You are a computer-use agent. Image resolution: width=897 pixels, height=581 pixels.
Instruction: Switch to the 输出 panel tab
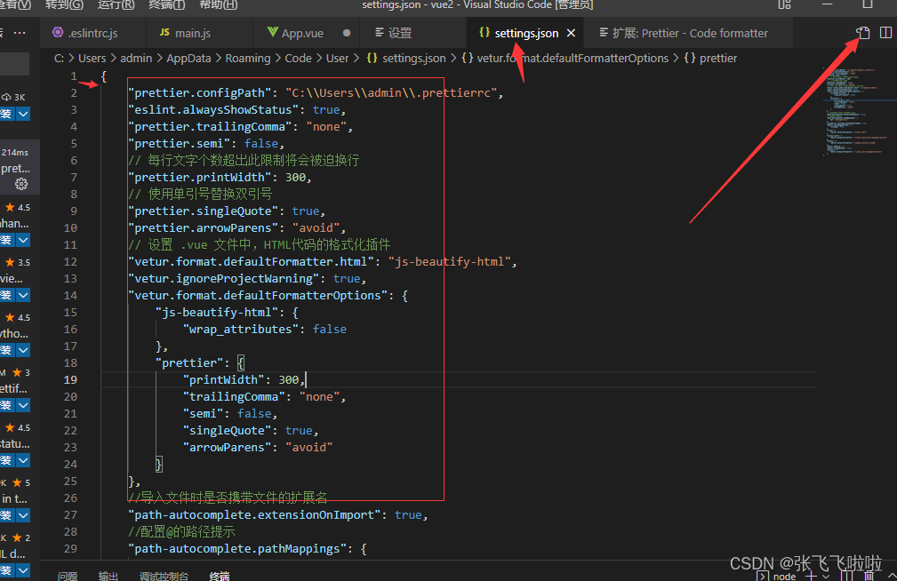click(x=108, y=576)
